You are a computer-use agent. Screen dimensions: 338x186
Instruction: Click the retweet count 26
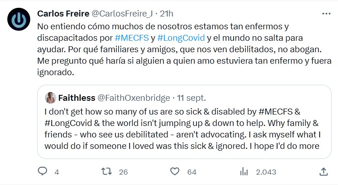[x=123, y=172]
